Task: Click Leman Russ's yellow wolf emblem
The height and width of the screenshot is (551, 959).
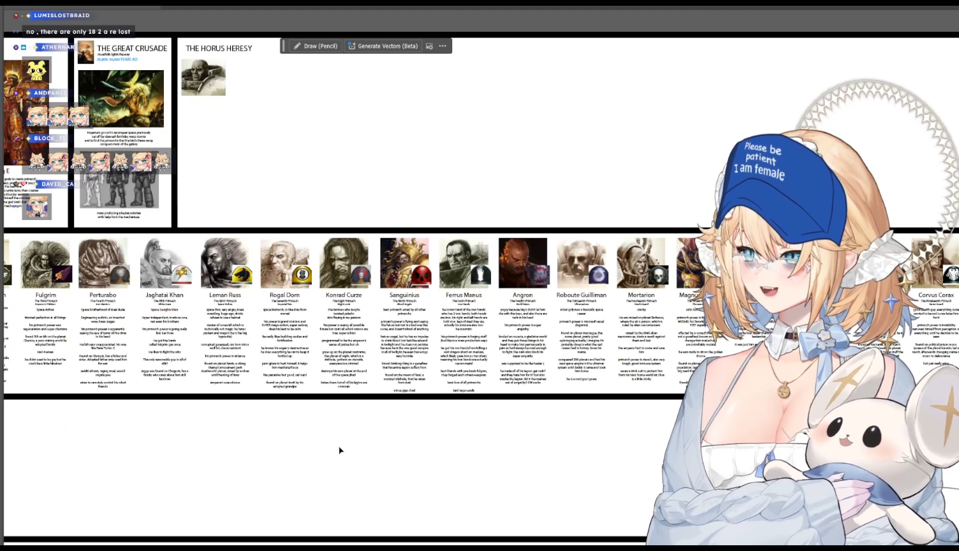Action: click(242, 275)
